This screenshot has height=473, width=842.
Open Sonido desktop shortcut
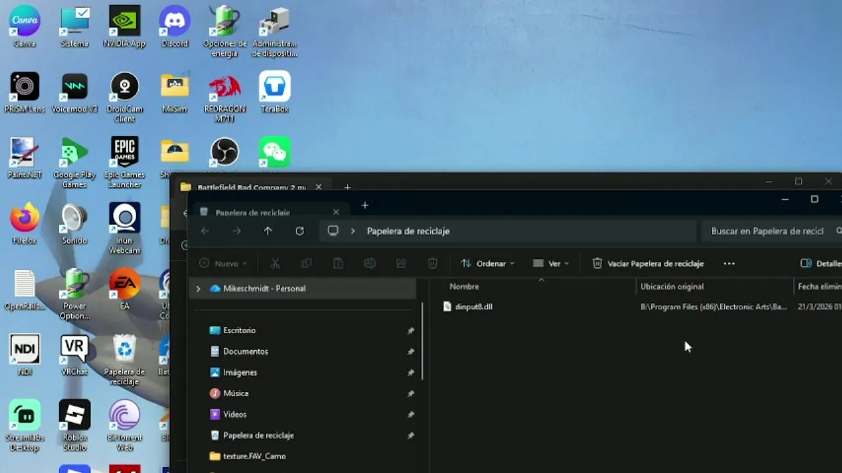(x=74, y=224)
